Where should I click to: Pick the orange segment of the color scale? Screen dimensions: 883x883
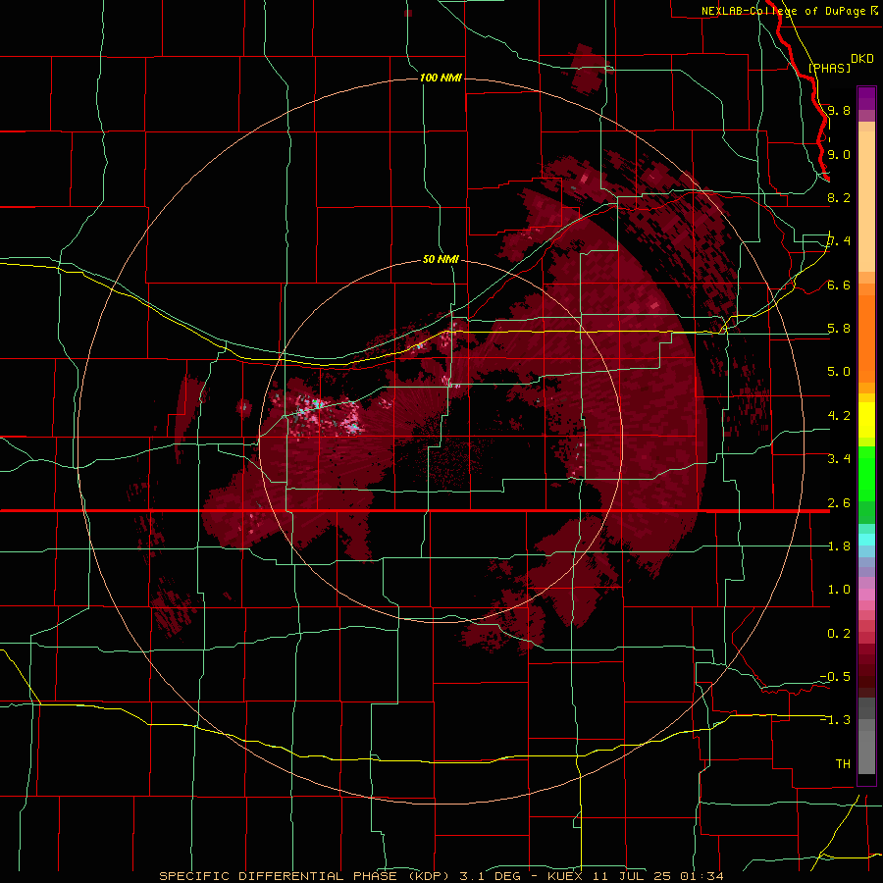(x=866, y=338)
